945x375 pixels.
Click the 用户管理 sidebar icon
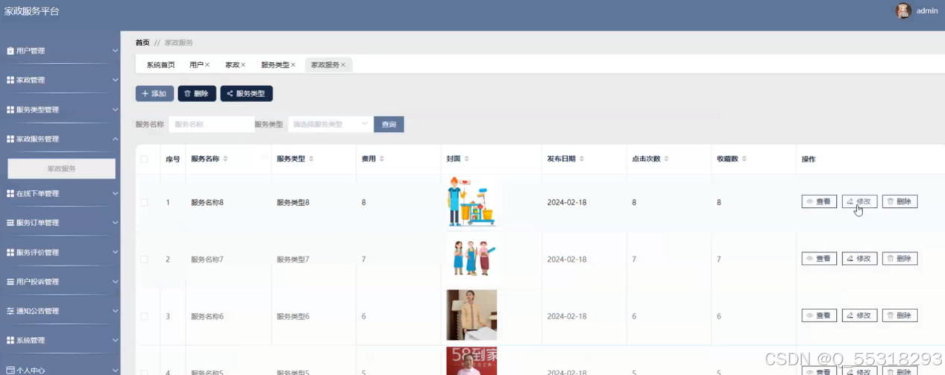10,51
